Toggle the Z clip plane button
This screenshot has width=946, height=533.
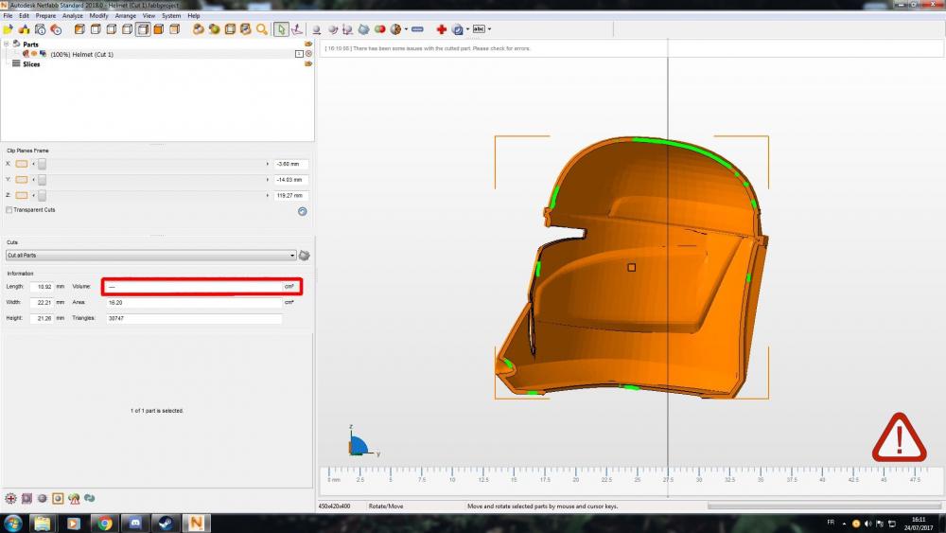point(22,195)
